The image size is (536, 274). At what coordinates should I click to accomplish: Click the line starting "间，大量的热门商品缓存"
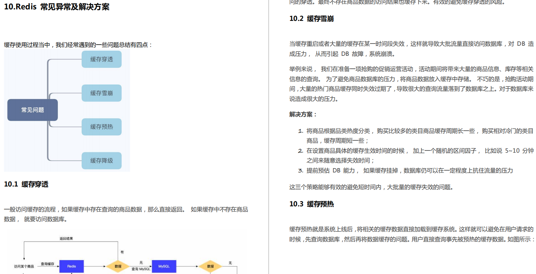point(412,89)
